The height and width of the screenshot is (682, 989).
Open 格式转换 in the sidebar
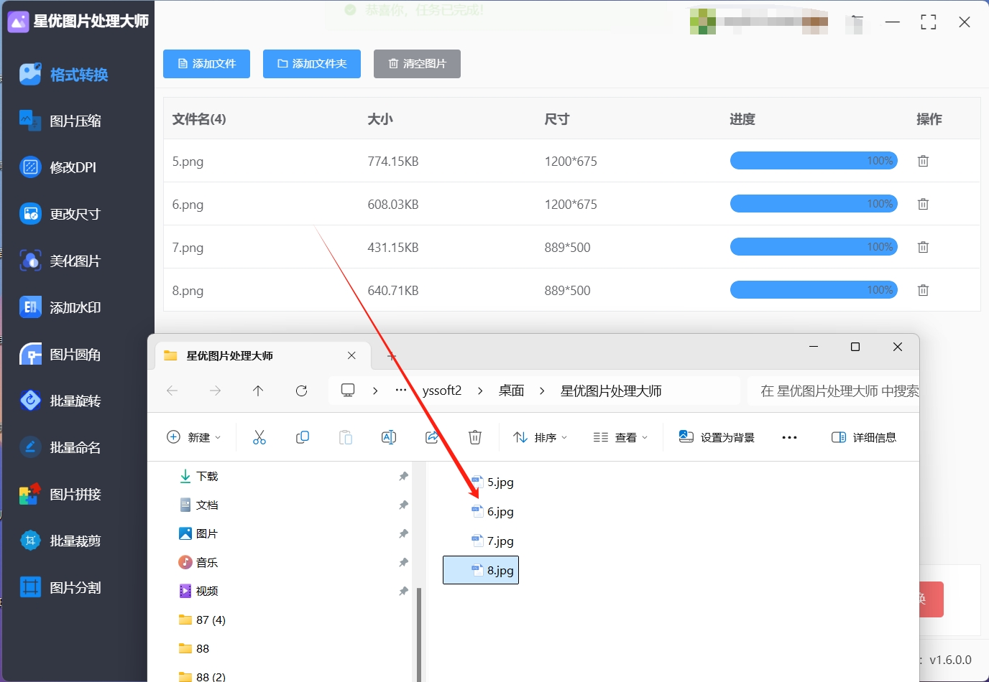65,75
